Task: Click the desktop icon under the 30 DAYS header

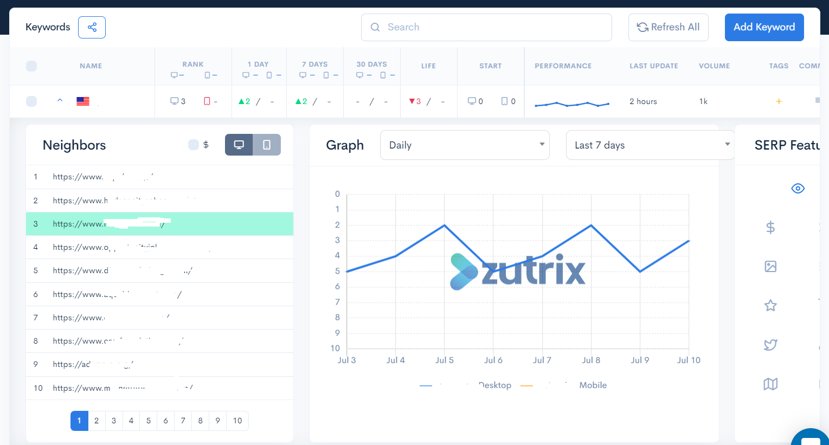Action: coord(359,75)
